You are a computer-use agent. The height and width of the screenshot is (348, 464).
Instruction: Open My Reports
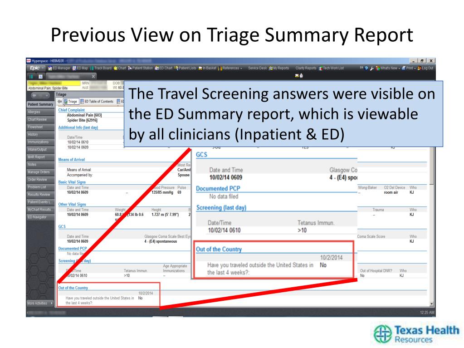(x=279, y=68)
